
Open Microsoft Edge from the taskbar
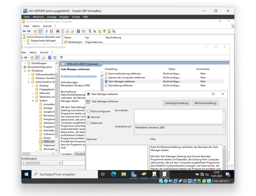tap(113, 174)
